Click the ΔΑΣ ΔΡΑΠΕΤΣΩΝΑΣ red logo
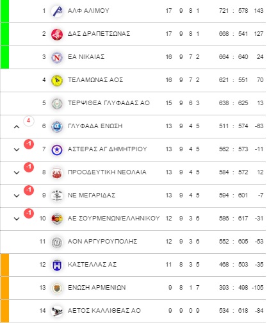269x323 pixels. tap(57, 35)
